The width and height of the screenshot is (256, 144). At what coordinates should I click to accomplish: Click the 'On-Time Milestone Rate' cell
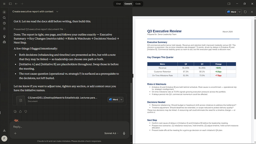pyautogui.click(x=162, y=75)
